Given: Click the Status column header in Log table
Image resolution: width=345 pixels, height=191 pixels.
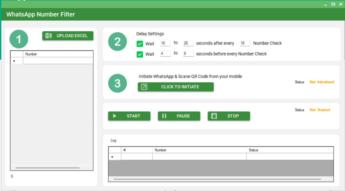Looking at the screenshot, I should tap(290, 150).
